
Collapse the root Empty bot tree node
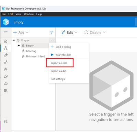14,40
